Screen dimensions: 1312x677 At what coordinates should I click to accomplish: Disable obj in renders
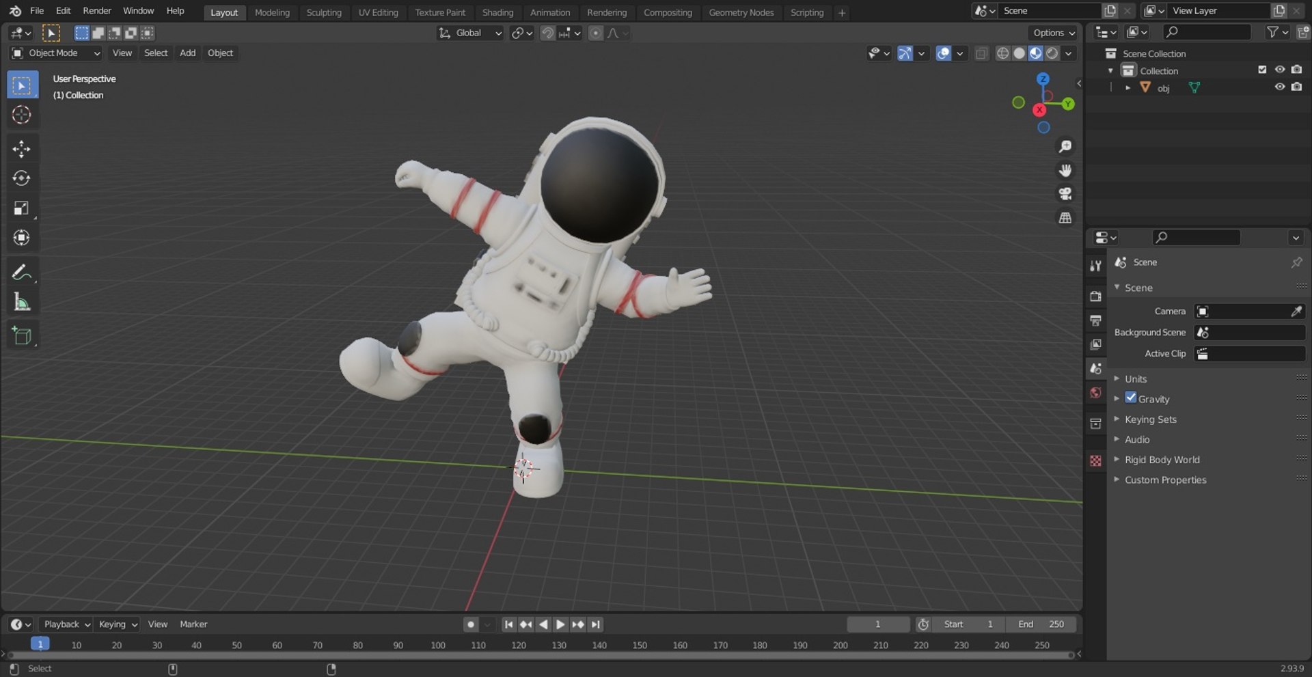click(1296, 87)
